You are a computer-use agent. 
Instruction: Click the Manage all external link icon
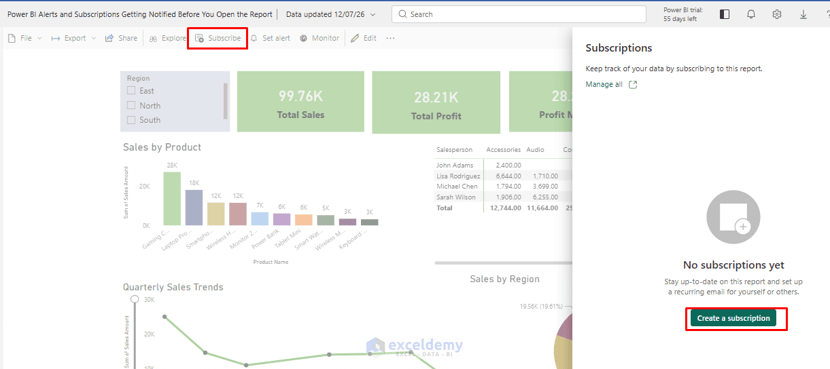pyautogui.click(x=633, y=85)
